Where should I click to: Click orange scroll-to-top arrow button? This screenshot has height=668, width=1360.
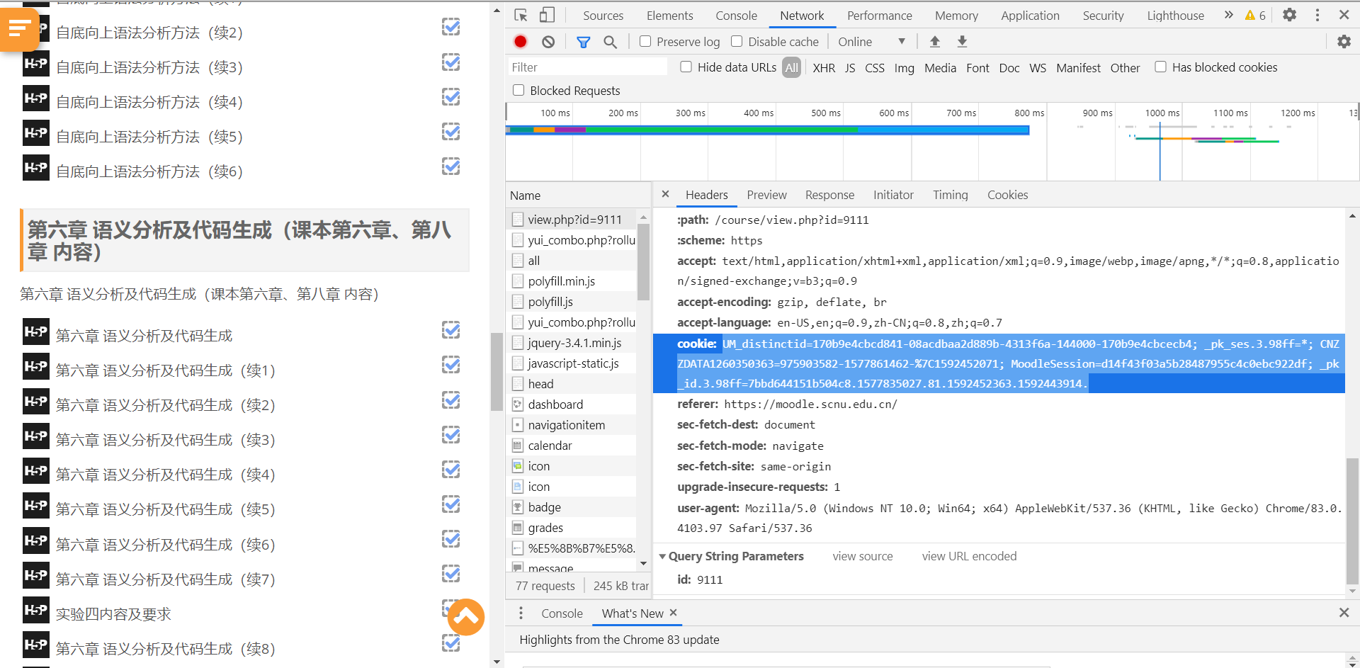pos(466,617)
